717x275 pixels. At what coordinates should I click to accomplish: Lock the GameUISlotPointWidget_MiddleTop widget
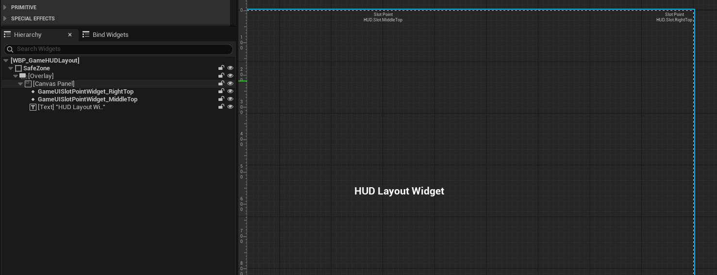[x=221, y=99]
